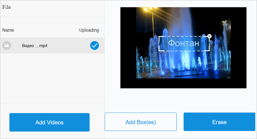Select the Видео ....mp4 file name
Screen dimensions: 257x139
(x=35, y=46)
